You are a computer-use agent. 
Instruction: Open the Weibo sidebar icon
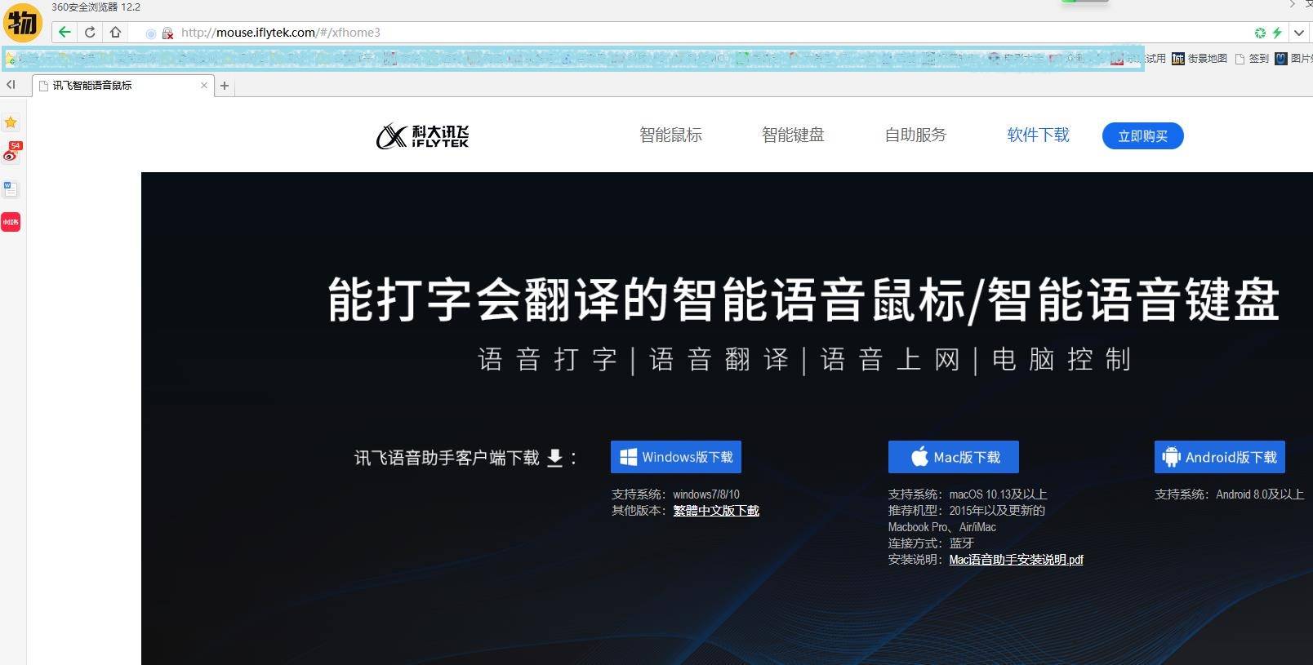(11, 152)
